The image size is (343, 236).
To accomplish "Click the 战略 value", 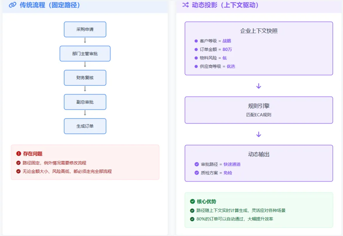I will (x=227, y=41).
